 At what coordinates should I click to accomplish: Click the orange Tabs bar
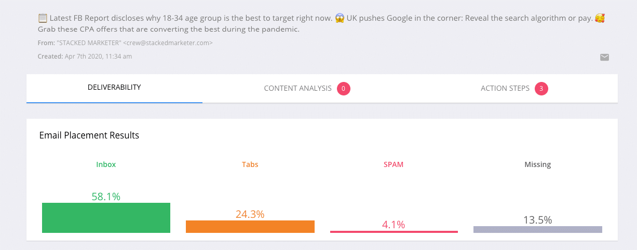(250, 227)
